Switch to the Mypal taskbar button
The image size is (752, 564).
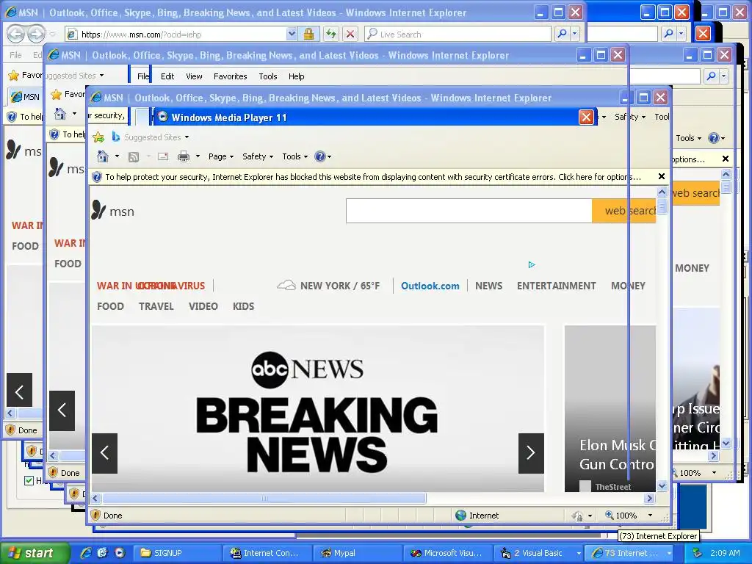358,553
